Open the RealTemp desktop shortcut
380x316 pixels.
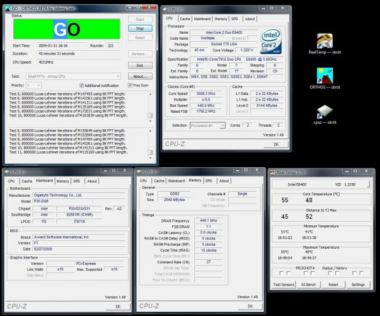point(325,43)
